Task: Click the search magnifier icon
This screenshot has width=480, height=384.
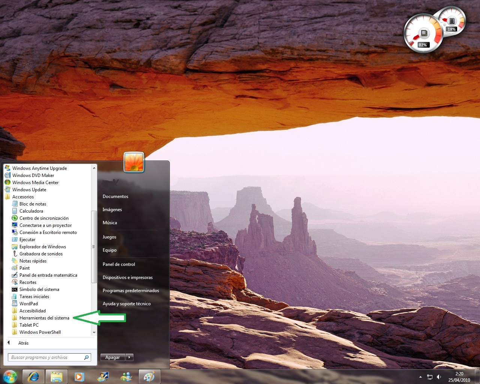Action: coord(87,357)
